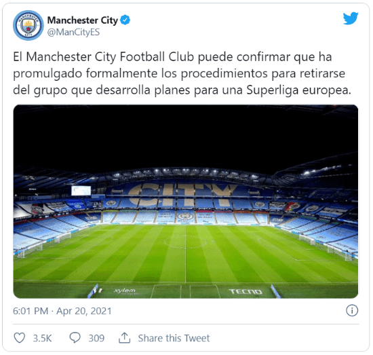Click the xylem pitch-side board in the photo
Viewport: 373px width, 355px height.
124,291
